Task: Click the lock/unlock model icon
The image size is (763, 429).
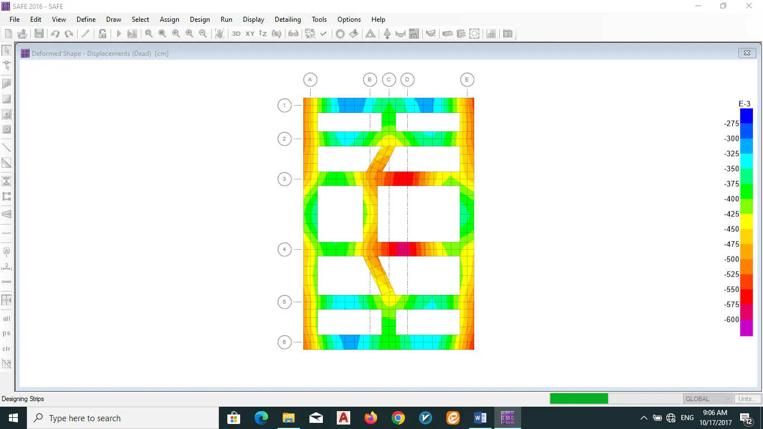Action: point(102,34)
